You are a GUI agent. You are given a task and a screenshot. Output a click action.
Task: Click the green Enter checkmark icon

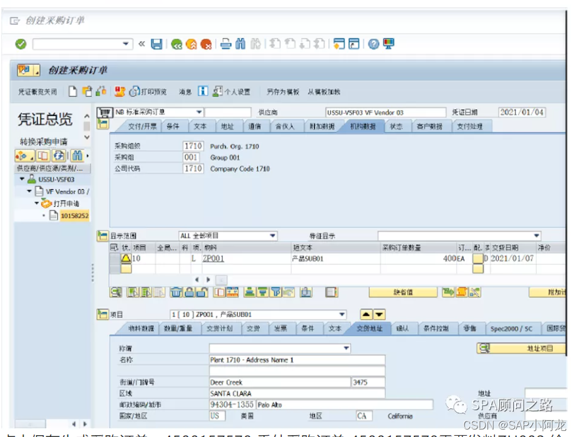pos(21,44)
